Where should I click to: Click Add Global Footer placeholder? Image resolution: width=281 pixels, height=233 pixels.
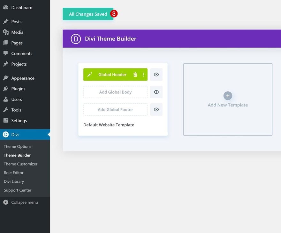click(115, 109)
